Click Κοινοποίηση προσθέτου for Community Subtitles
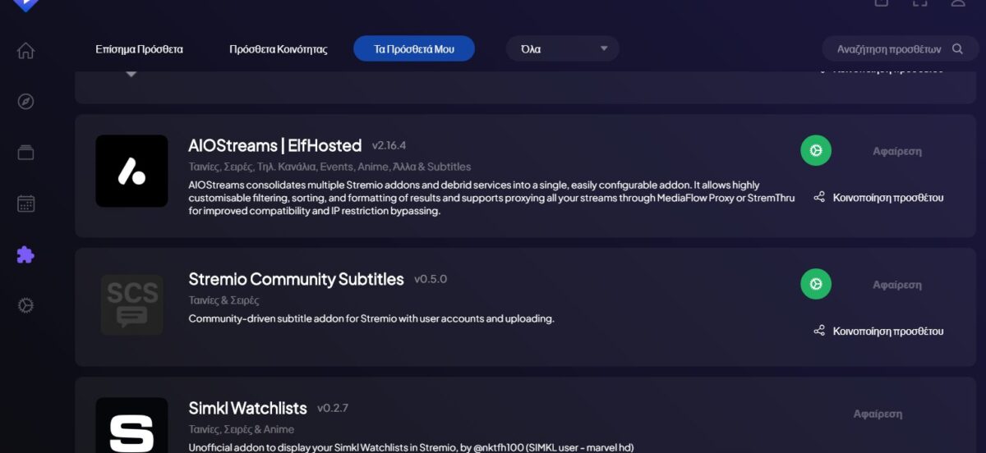The height and width of the screenshot is (453, 986). [888, 332]
